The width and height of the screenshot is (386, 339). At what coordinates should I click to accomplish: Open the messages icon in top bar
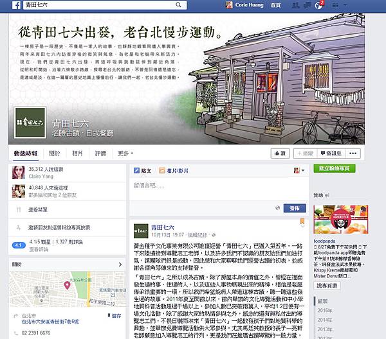point(307,5)
